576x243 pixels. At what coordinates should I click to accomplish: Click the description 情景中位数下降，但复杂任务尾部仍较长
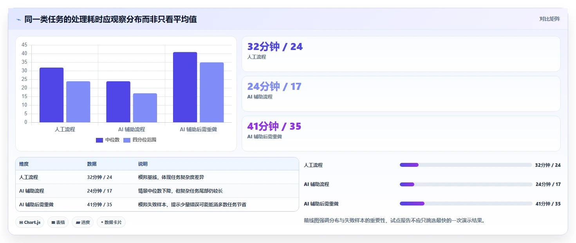coord(180,191)
